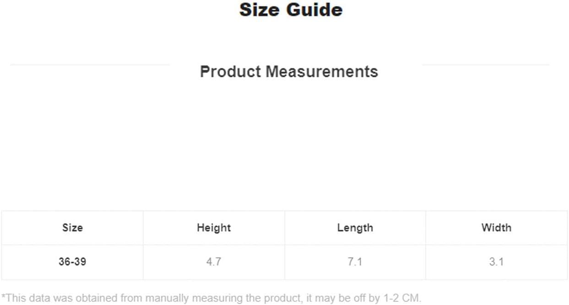The width and height of the screenshot is (569, 305).
Task: Select the Width column header
Action: (x=496, y=228)
